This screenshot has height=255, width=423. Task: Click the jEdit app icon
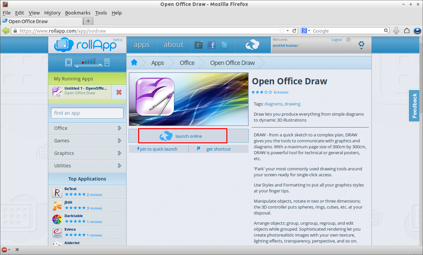click(57, 206)
